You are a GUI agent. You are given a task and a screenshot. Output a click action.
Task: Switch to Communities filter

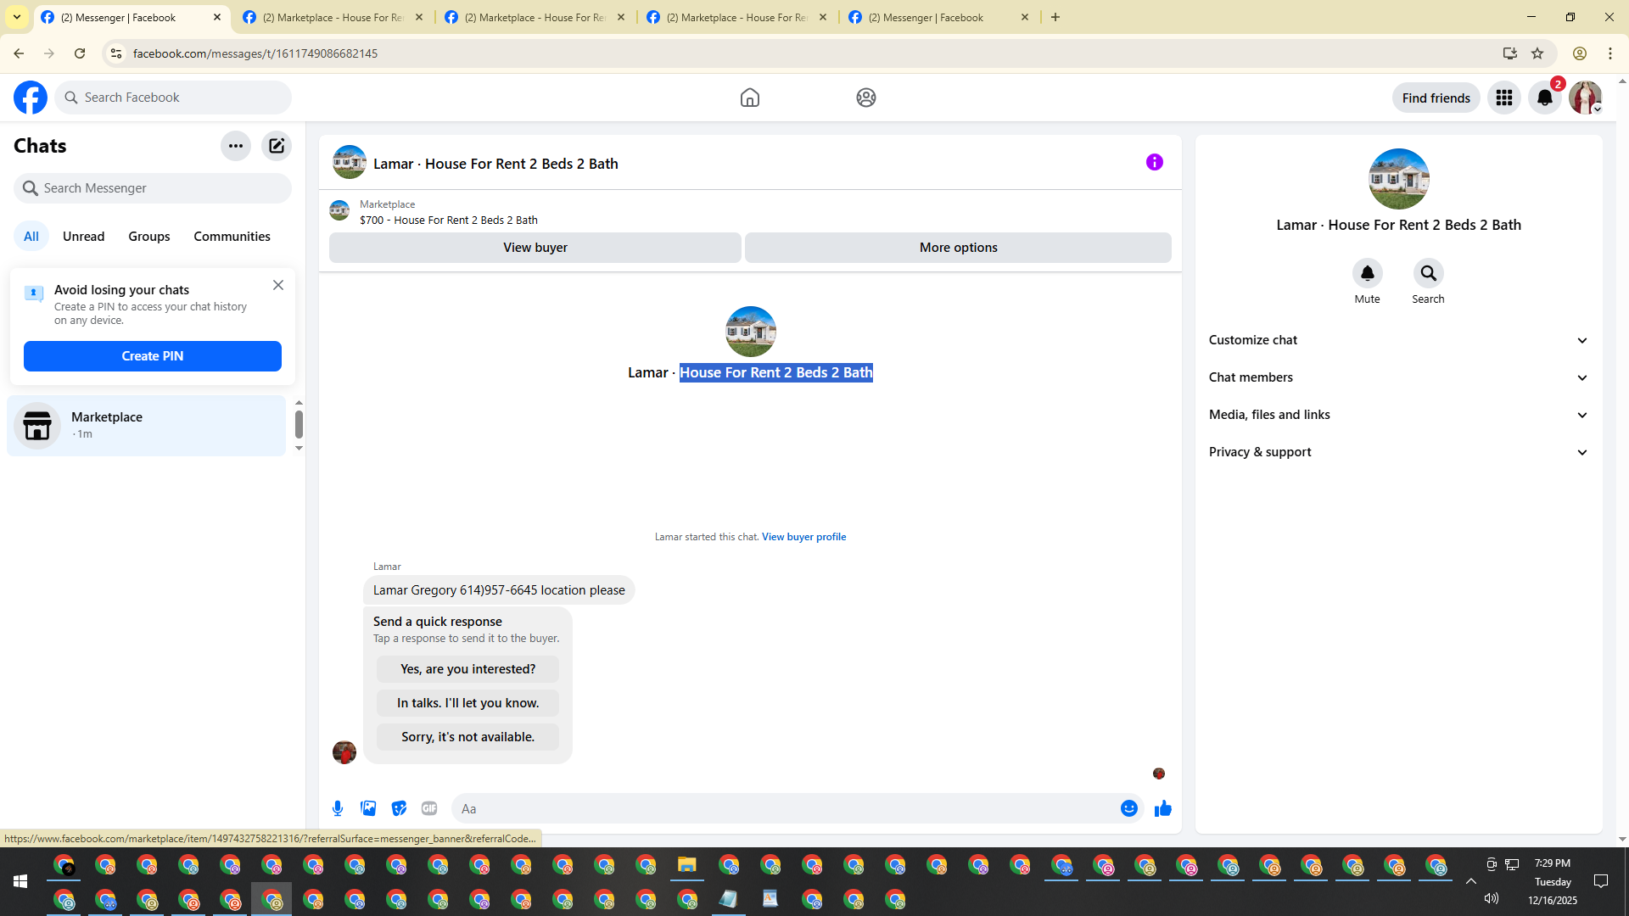click(x=232, y=237)
